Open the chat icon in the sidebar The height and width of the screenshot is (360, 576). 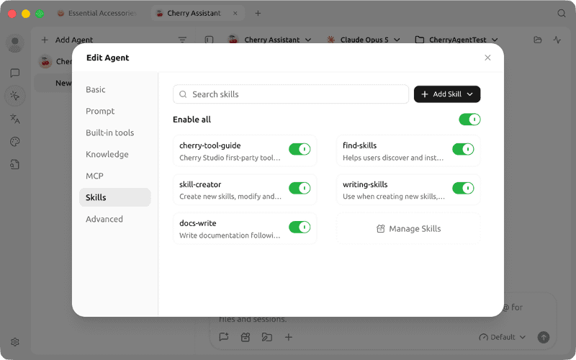15,73
